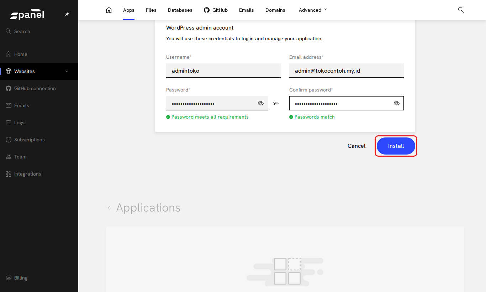The width and height of the screenshot is (486, 292).
Task: Reveal the Confirm password field text
Action: pyautogui.click(x=397, y=103)
